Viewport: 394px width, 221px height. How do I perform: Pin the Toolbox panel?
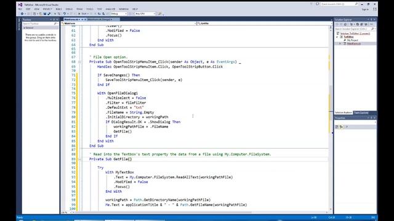click(x=54, y=20)
